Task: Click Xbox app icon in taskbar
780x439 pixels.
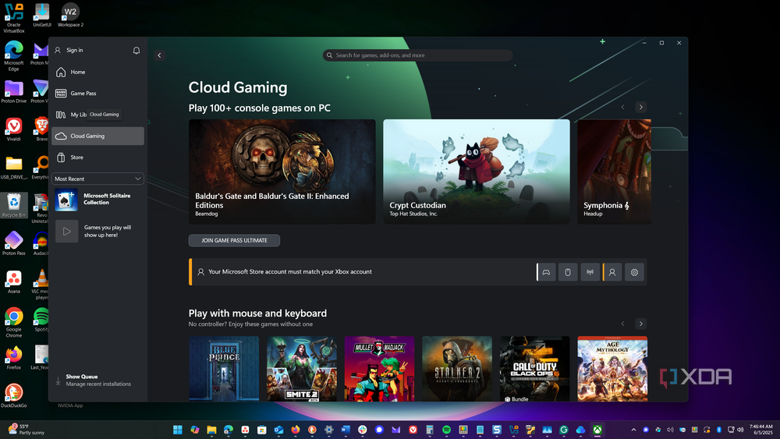Action: pyautogui.click(x=597, y=430)
